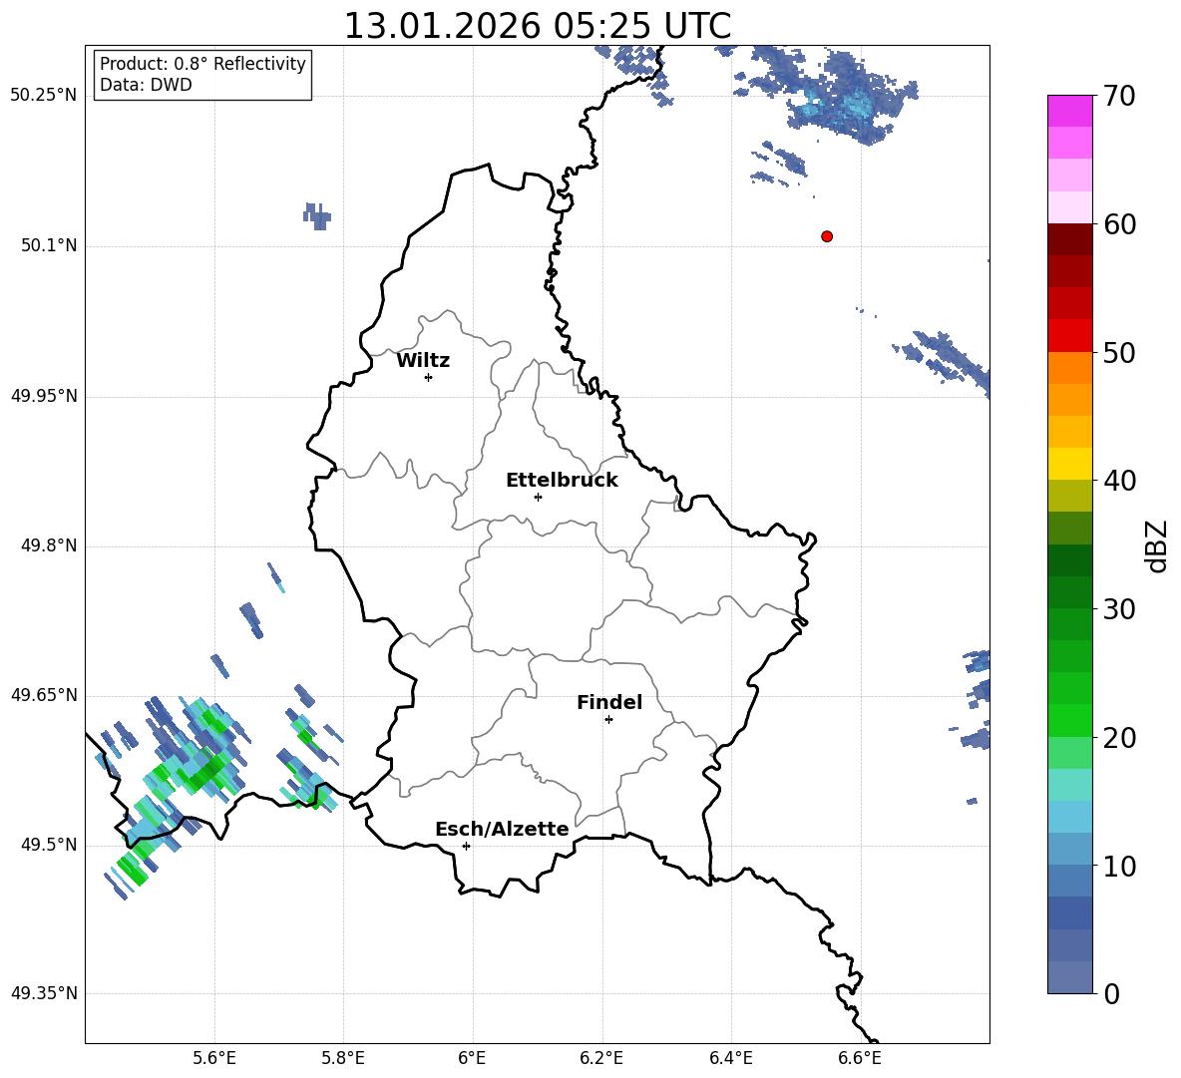Screen dimensions: 1181x1078
Task: Pick the magenta colorbar segment just below 70
Action: [1069, 111]
